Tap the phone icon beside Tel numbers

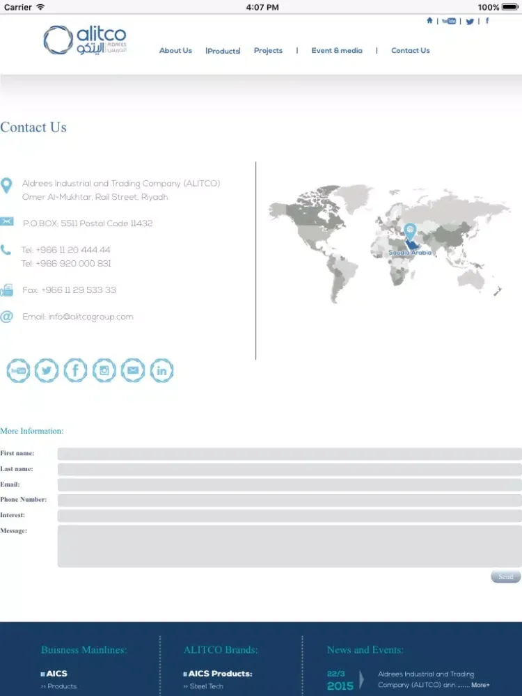(x=6, y=249)
